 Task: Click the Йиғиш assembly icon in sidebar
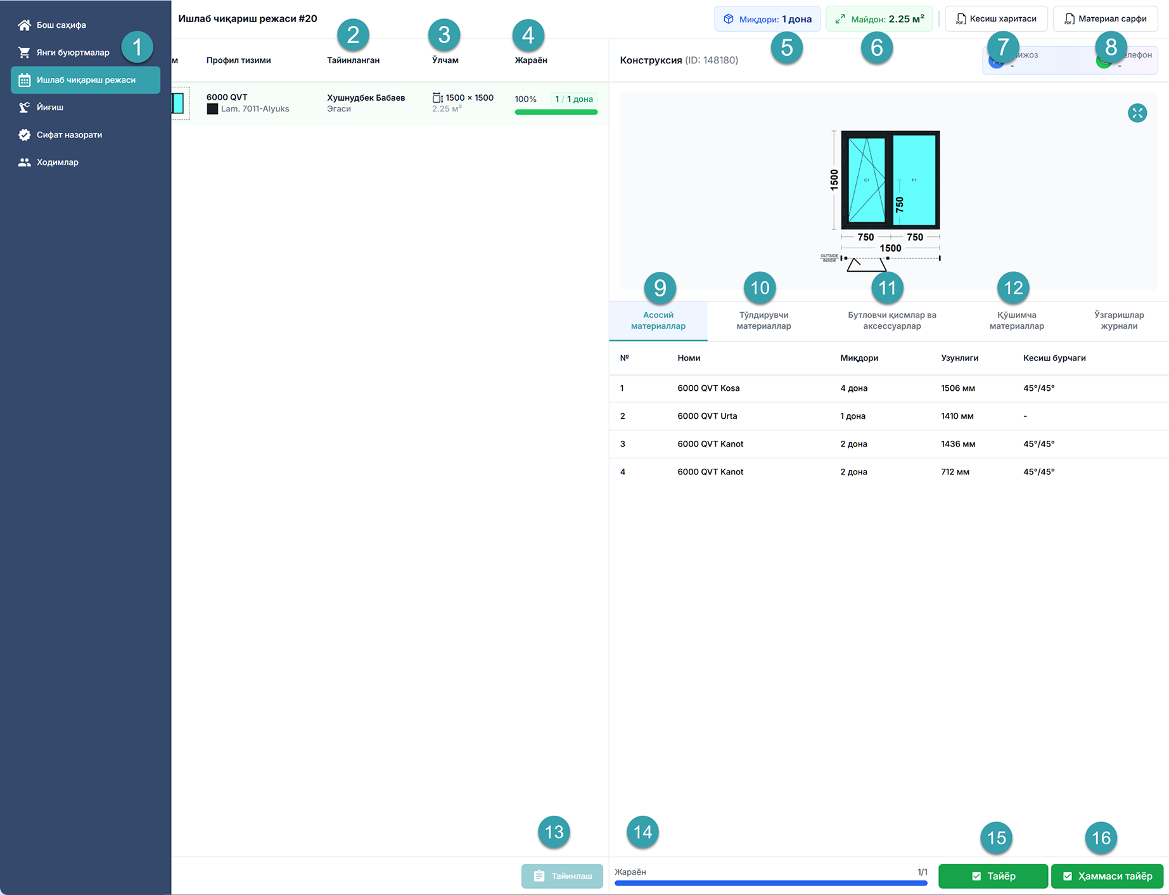pyautogui.click(x=24, y=107)
